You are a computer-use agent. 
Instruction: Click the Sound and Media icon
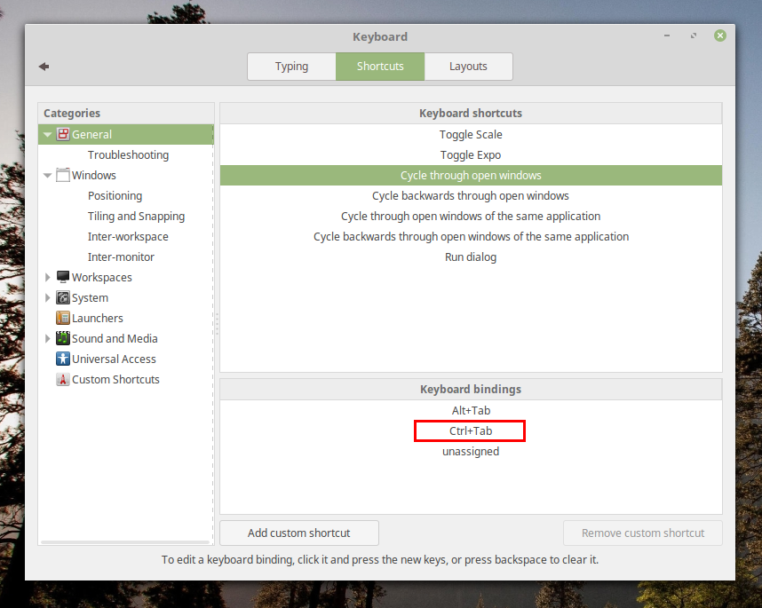click(x=63, y=339)
